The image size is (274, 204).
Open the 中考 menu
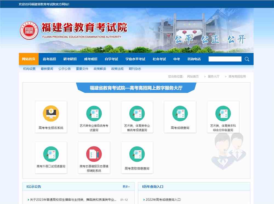176,59
